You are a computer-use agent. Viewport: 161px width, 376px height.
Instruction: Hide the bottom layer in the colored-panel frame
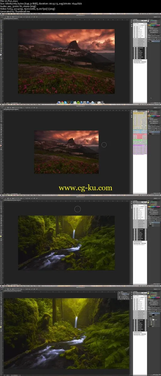(148, 134)
